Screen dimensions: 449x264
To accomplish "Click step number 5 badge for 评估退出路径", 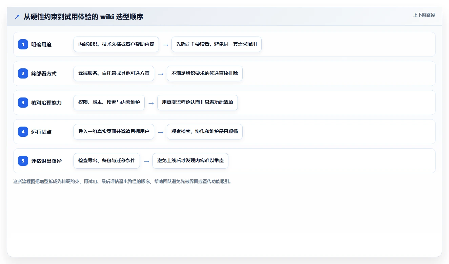I will [x=23, y=161].
